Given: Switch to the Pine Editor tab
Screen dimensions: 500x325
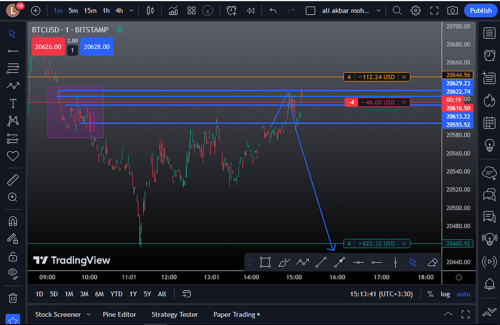Looking at the screenshot, I should (120, 314).
